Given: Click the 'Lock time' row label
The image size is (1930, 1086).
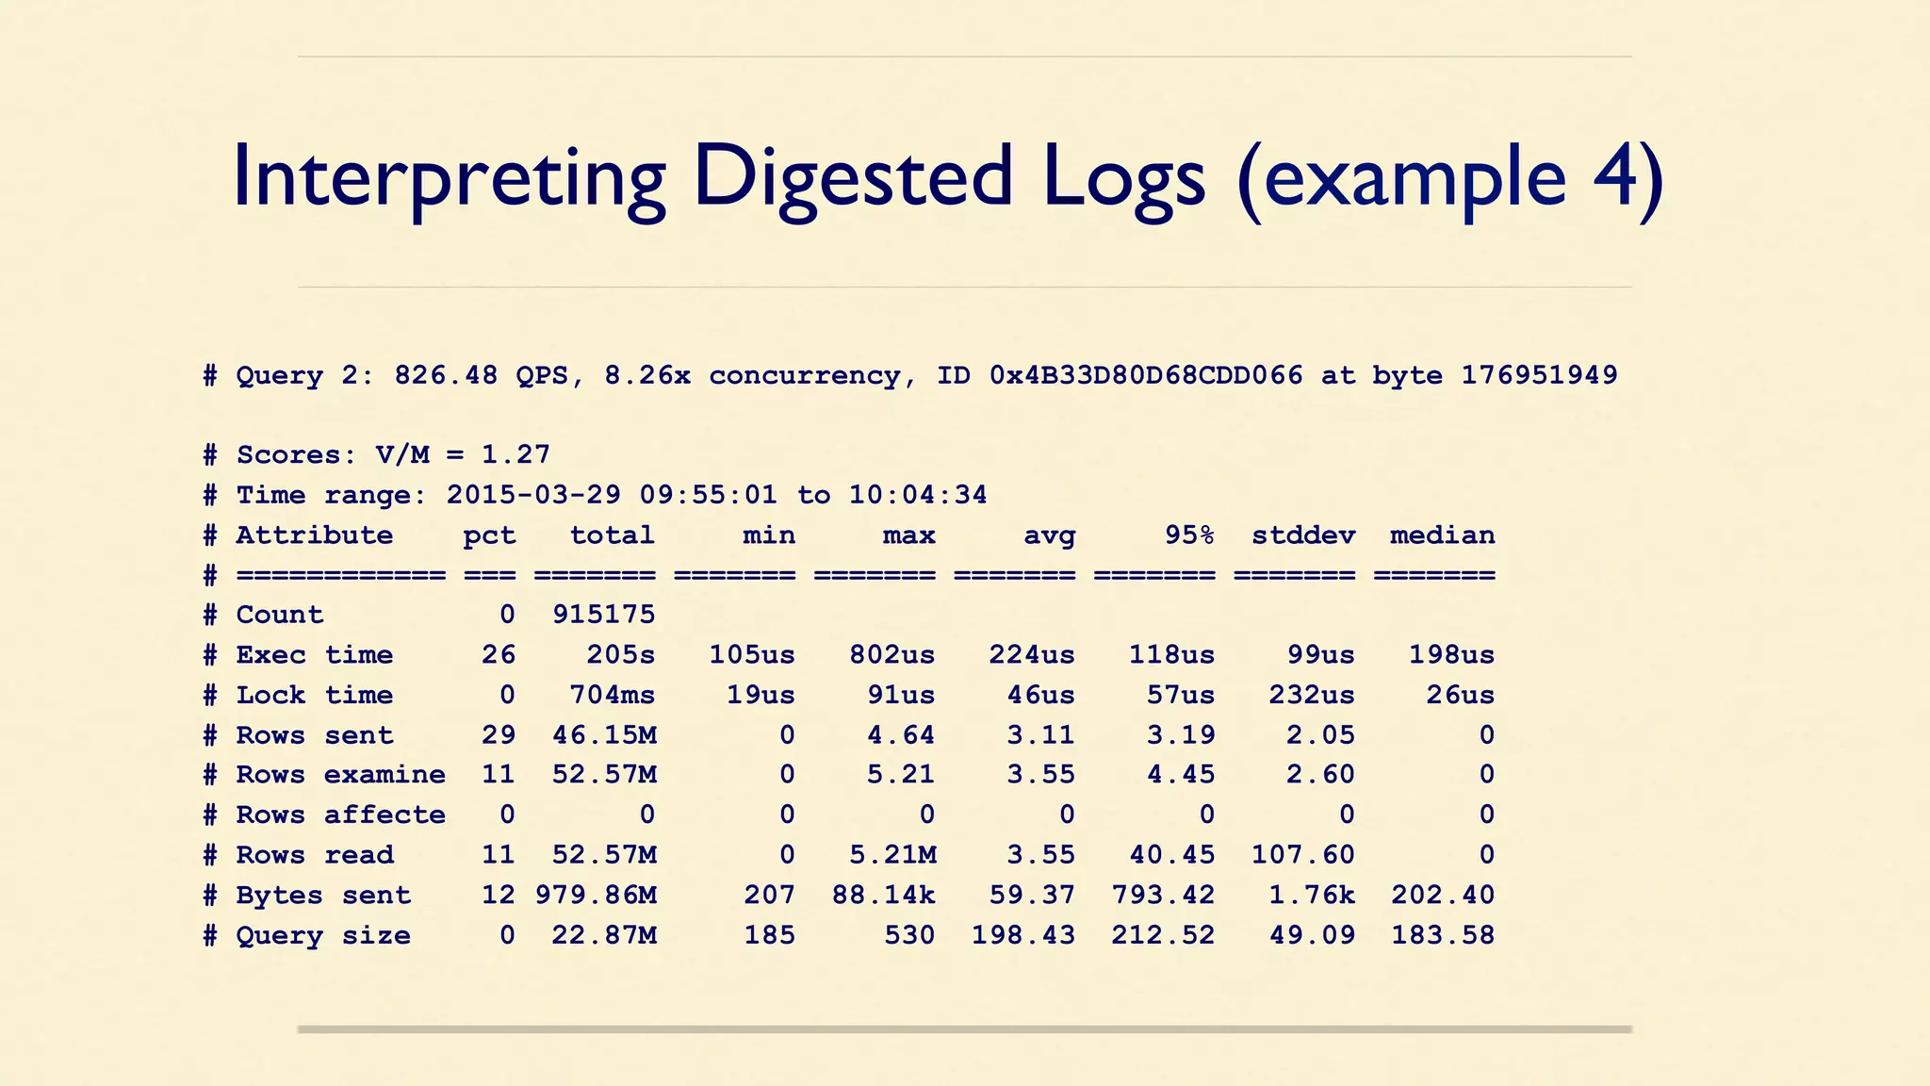Looking at the screenshot, I should 314,695.
